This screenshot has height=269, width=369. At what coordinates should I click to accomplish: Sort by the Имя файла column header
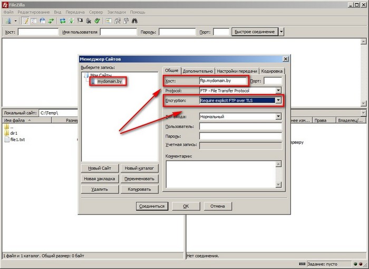[27, 120]
